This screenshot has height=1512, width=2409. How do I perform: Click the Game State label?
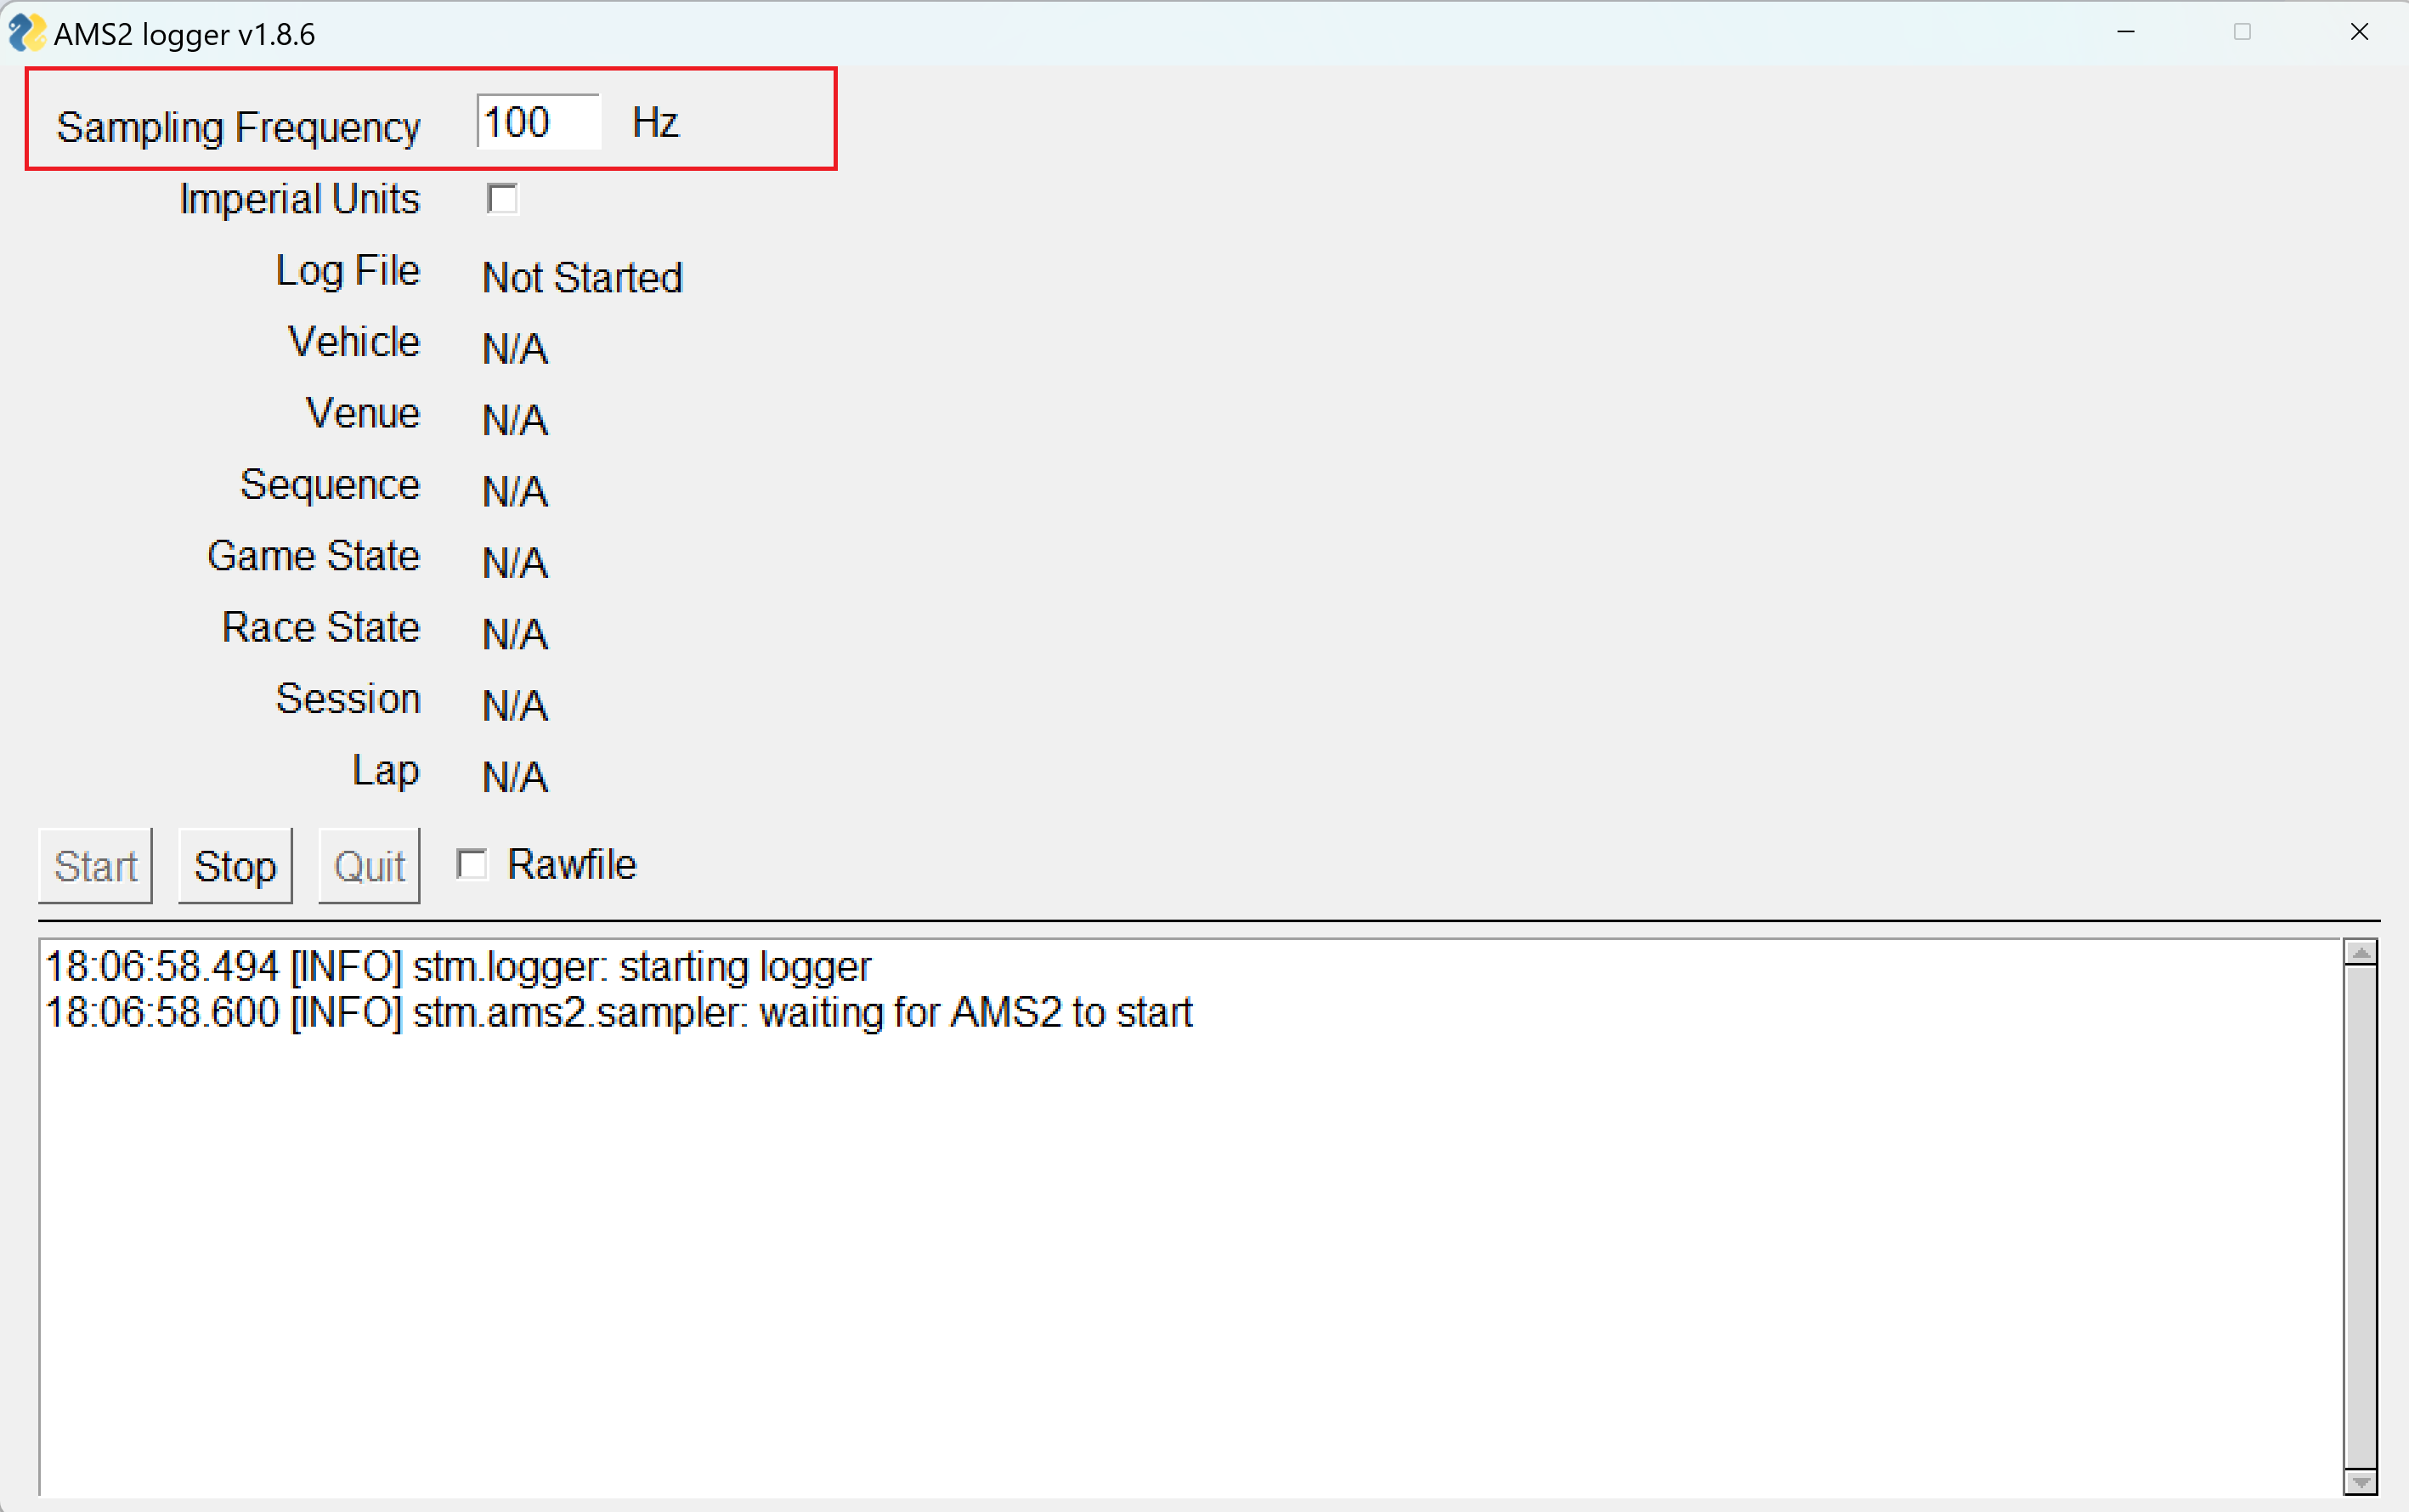tap(314, 556)
